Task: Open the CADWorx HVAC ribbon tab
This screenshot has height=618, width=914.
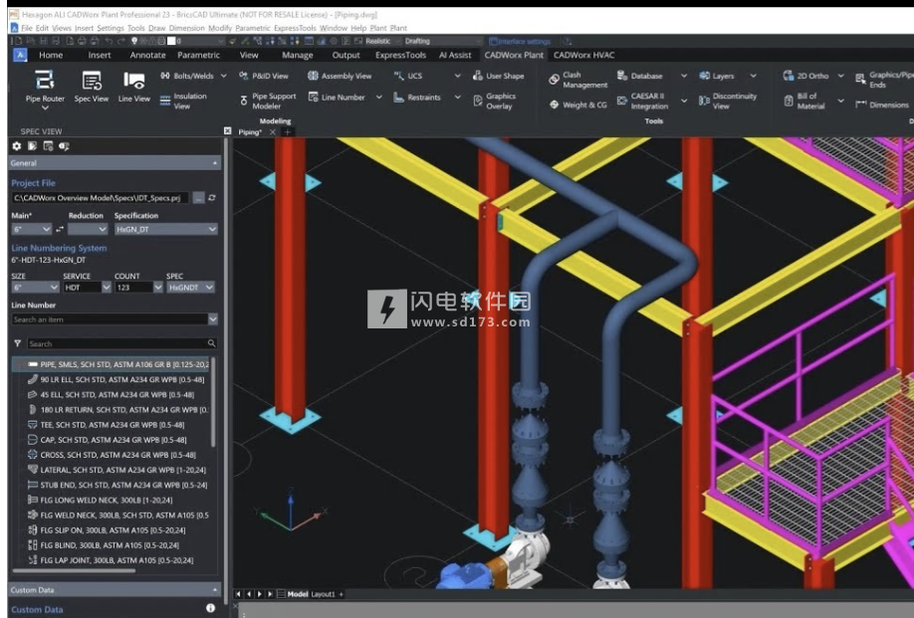Action: tap(583, 55)
